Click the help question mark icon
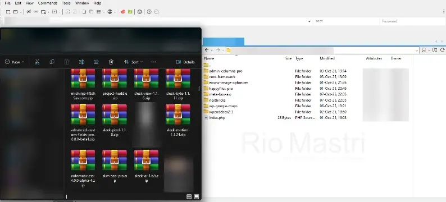Screen dimensions: 446x202 point(149,12)
